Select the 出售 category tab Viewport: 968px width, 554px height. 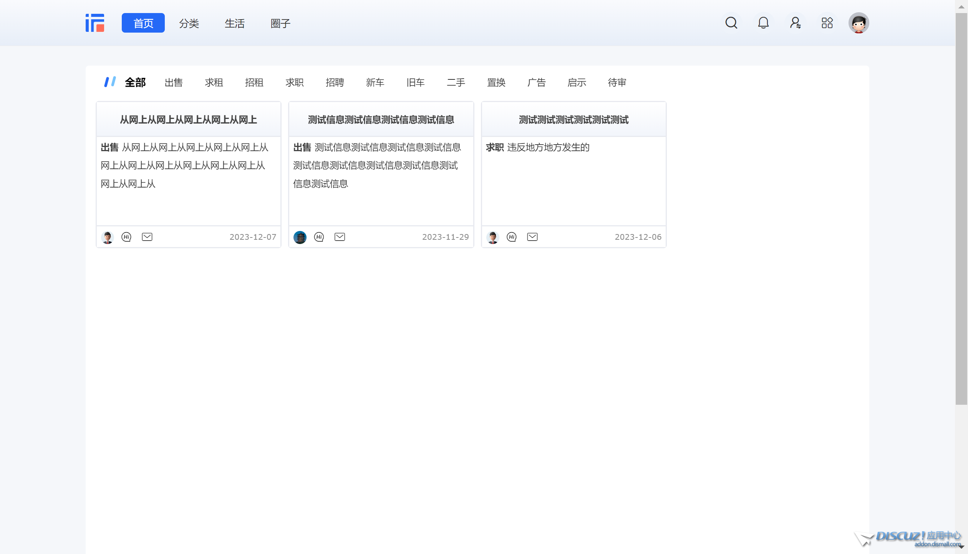174,82
